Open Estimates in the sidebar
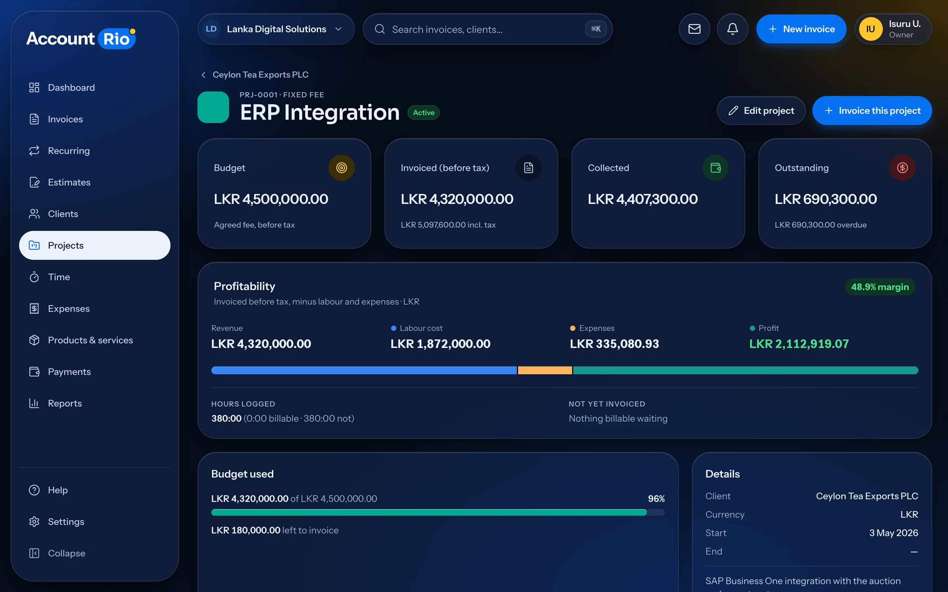Viewport: 948px width, 592px height. click(x=95, y=182)
